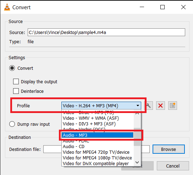Pick Audio - CD profile
This screenshot has height=175, width=193.
coord(97,147)
